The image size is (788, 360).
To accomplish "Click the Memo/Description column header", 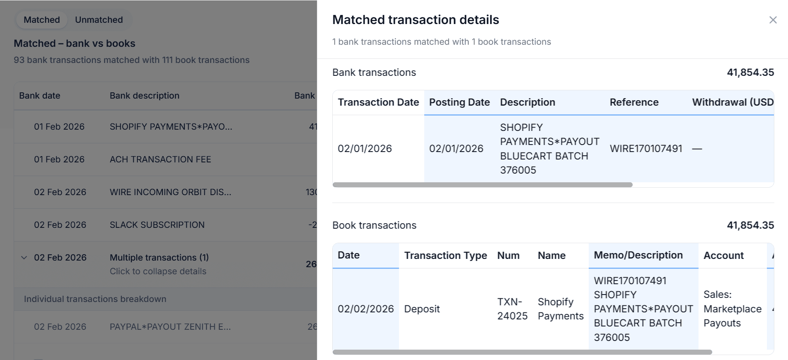I will coord(638,255).
